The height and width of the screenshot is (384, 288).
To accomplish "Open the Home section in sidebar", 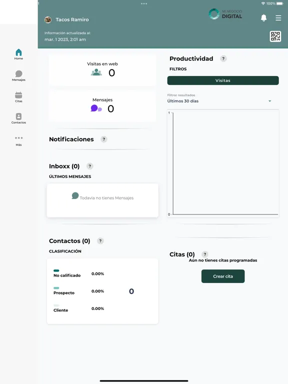I will pyautogui.click(x=18, y=54).
